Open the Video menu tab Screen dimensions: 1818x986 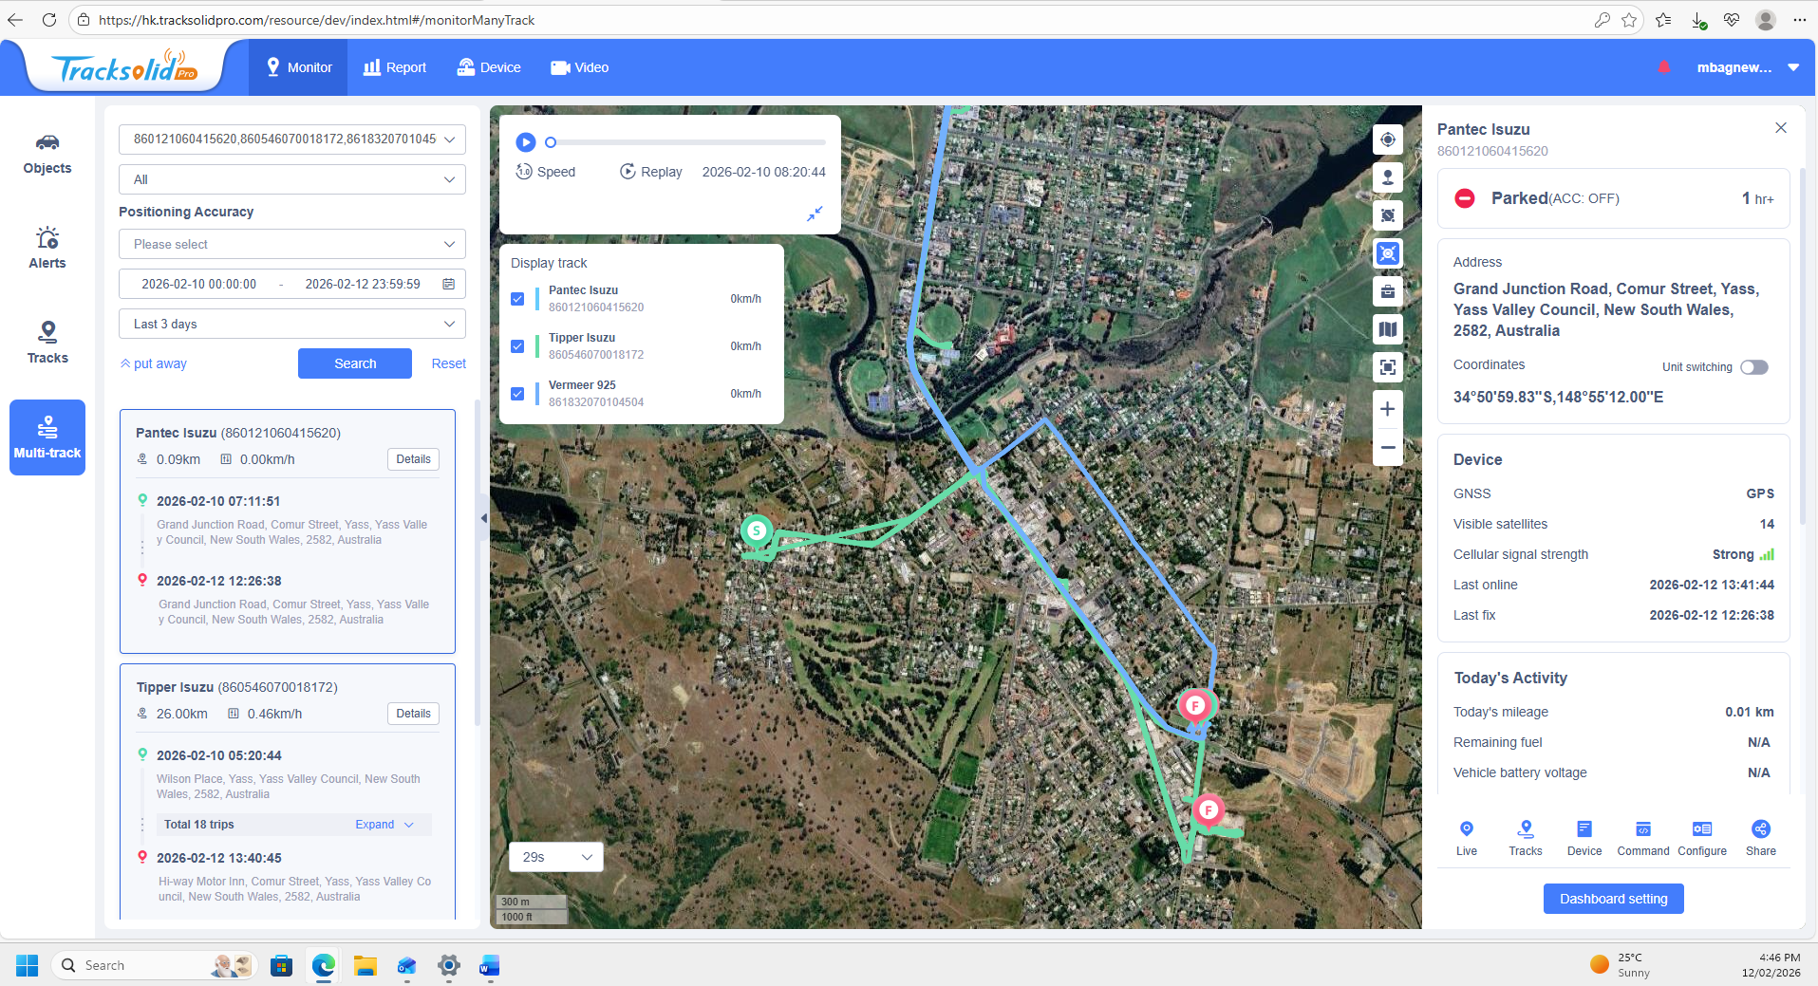point(579,67)
